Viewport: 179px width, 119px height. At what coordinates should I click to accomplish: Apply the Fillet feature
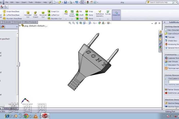(66, 12)
